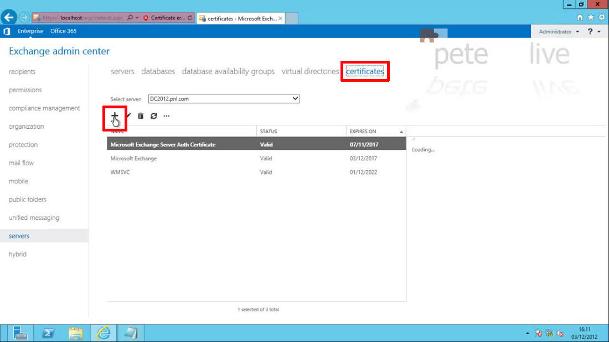Switch to the virtual directories tab
The image size is (609, 342).
[x=310, y=71]
